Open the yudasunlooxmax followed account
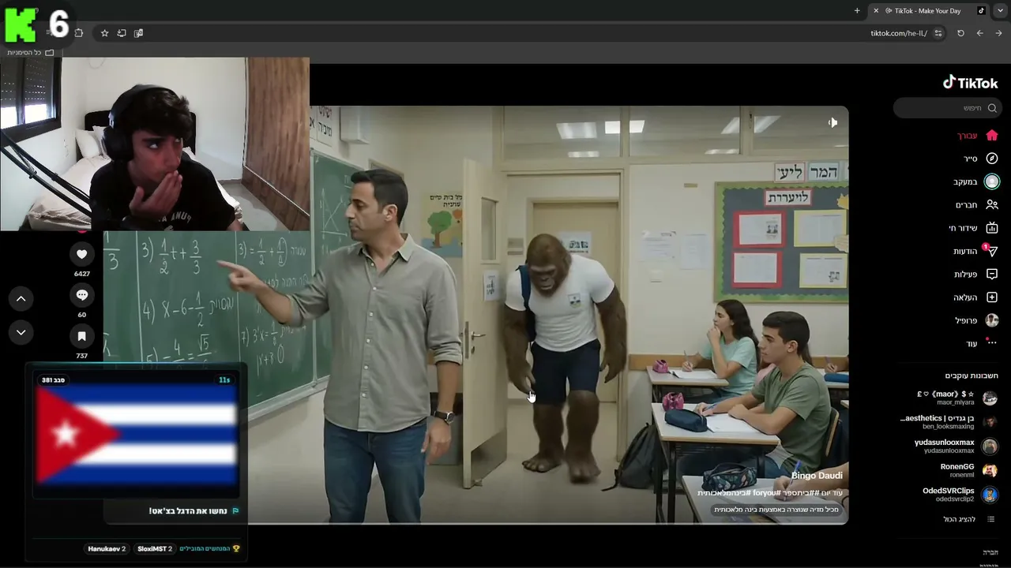Viewport: 1011px width, 568px height. [956, 447]
